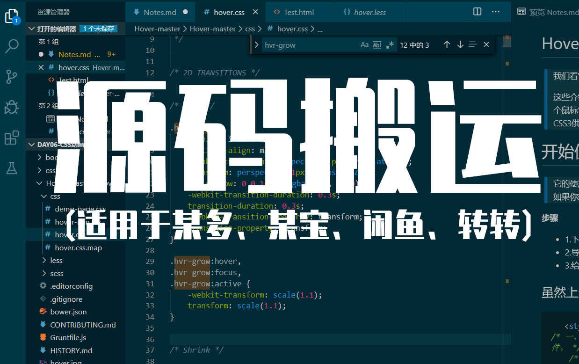Switch to the Notes.md tab
Viewport: 579px width, 364px height.
[160, 12]
